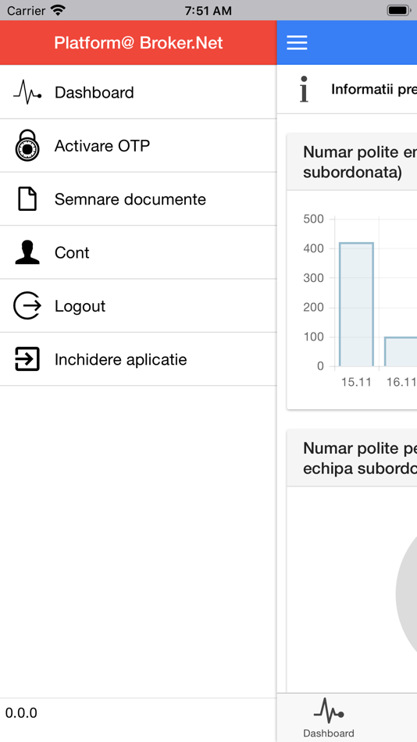Click the Inchidere aplicatie exit icon
This screenshot has width=417, height=742.
(27, 359)
